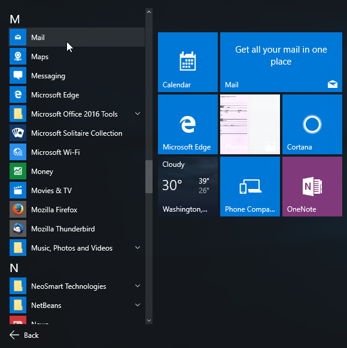
Task: Expand Microsoft Office 2016 Tools chevron
Action: pos(138,114)
